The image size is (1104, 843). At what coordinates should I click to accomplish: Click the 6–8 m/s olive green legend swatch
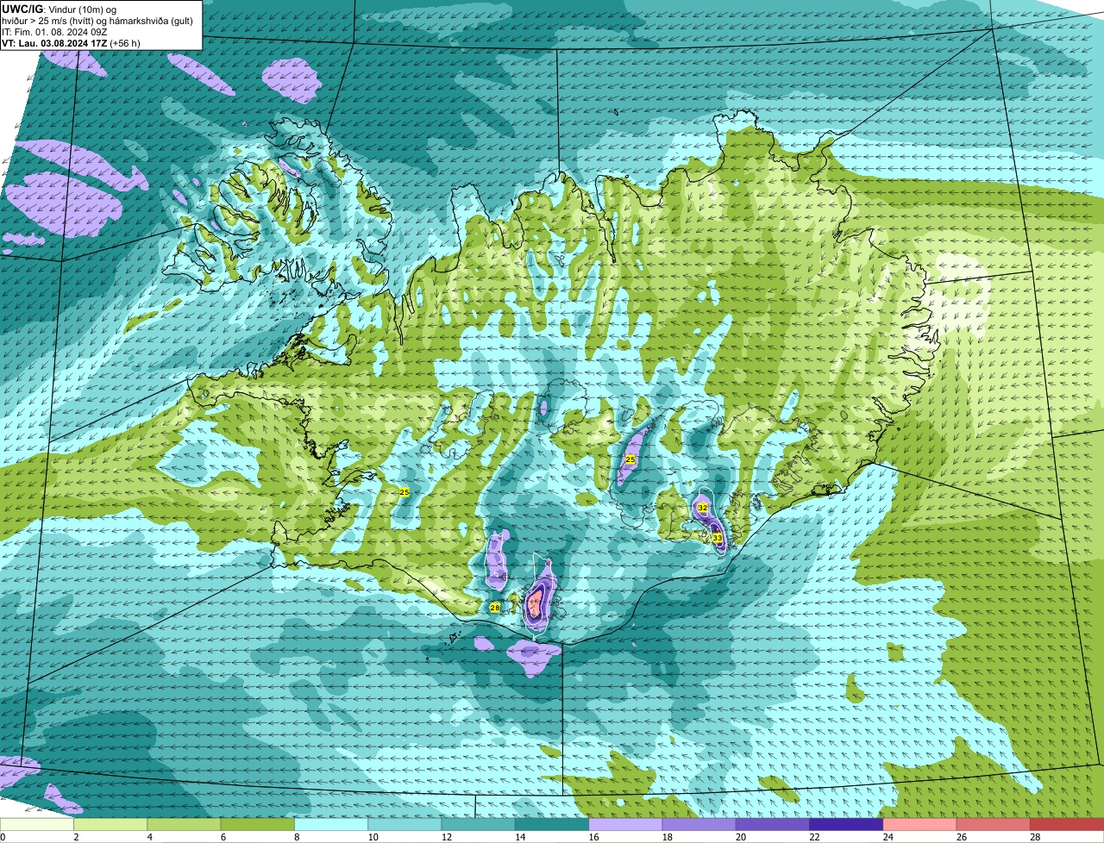258,824
